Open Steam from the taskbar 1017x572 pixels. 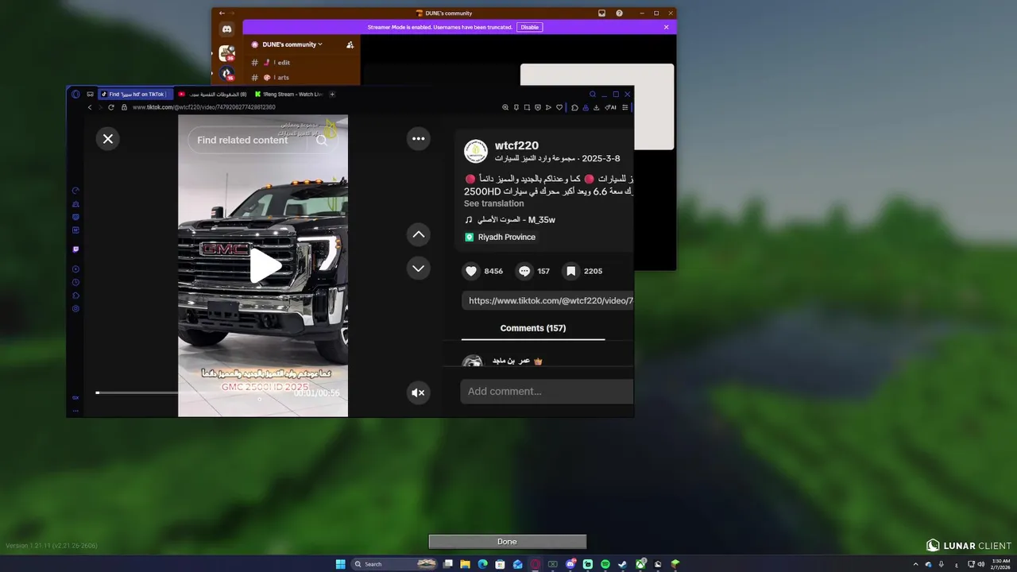[x=622, y=564]
